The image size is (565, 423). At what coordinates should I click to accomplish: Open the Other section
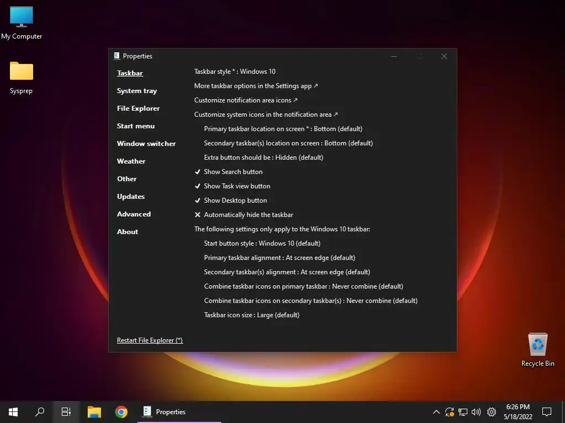pos(126,179)
